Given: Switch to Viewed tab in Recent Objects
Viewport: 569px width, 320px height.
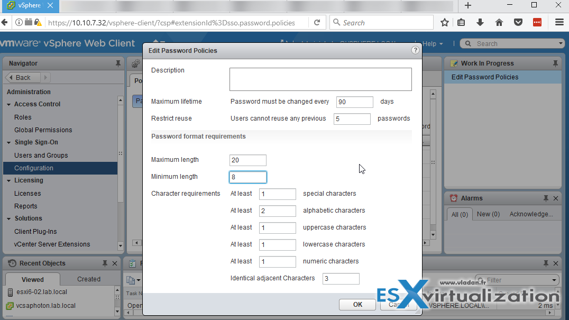Looking at the screenshot, I should [x=33, y=279].
